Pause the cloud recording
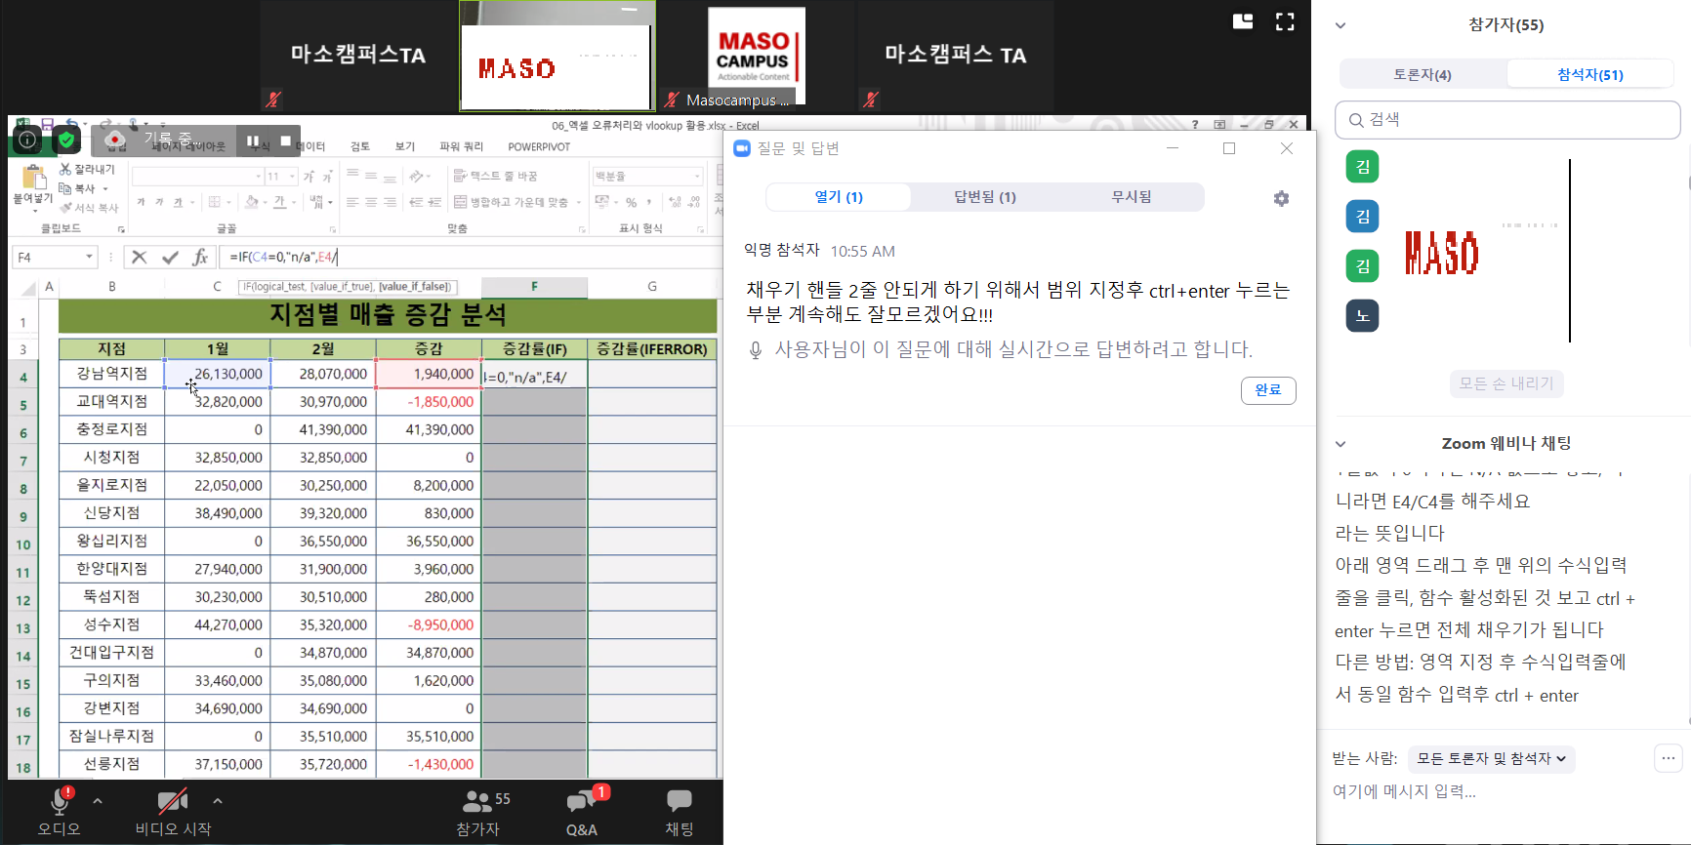1691x845 pixels. point(253,141)
